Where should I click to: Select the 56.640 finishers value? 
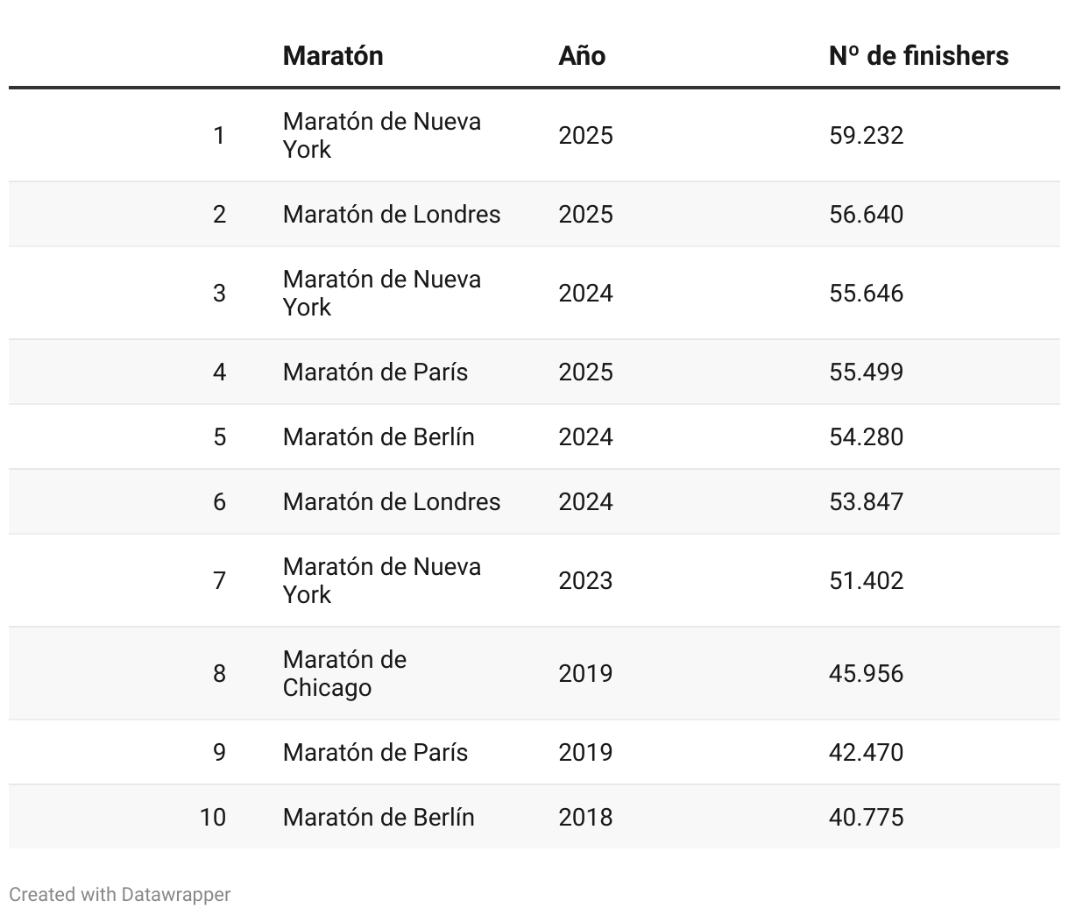866,215
